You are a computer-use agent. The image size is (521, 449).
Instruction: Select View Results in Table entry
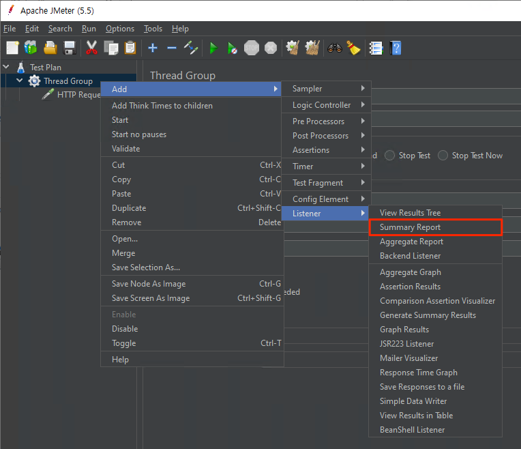(435, 416)
